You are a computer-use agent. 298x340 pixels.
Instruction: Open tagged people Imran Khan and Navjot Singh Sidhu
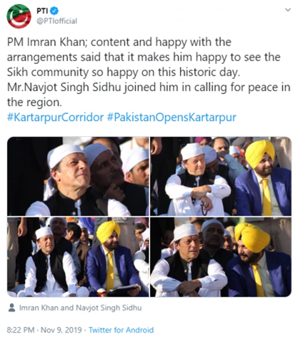click(81, 308)
